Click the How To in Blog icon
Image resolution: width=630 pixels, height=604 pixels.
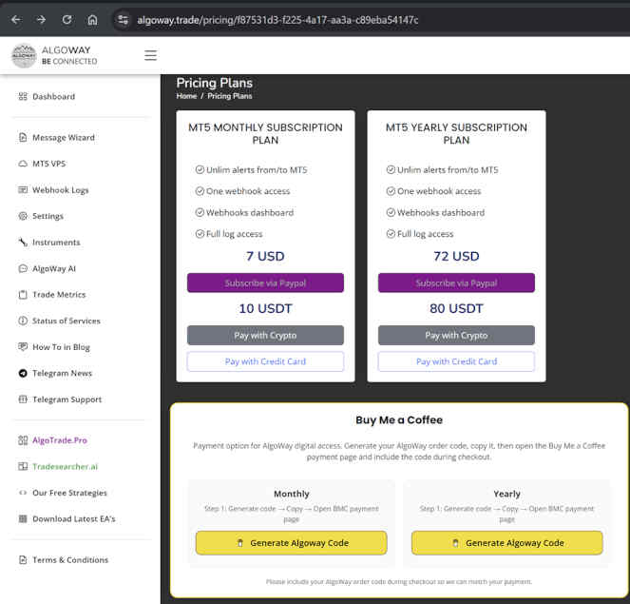point(23,346)
